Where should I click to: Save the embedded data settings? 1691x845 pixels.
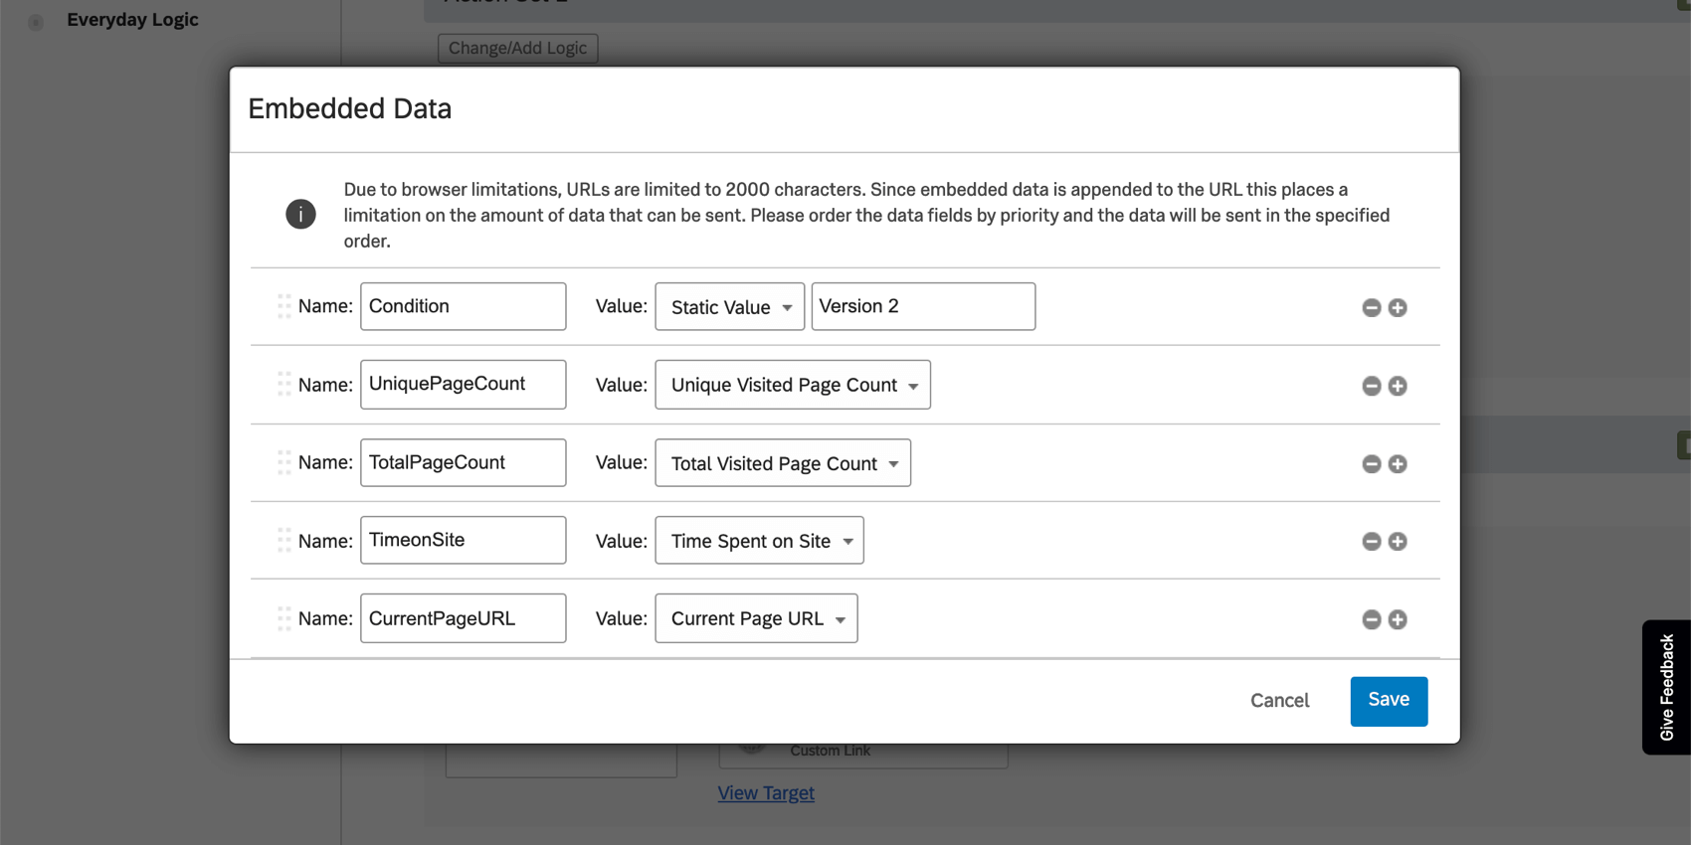(1388, 701)
